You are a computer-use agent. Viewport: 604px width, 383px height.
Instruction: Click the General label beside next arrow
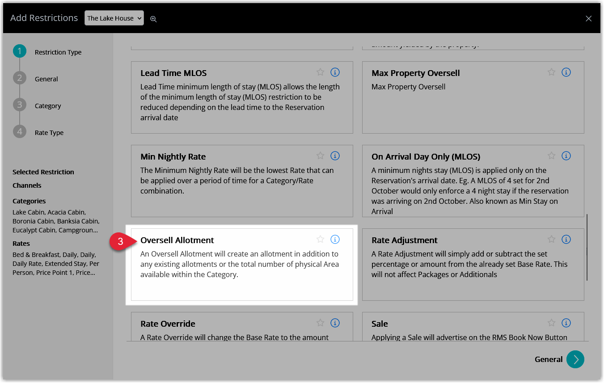click(x=549, y=359)
